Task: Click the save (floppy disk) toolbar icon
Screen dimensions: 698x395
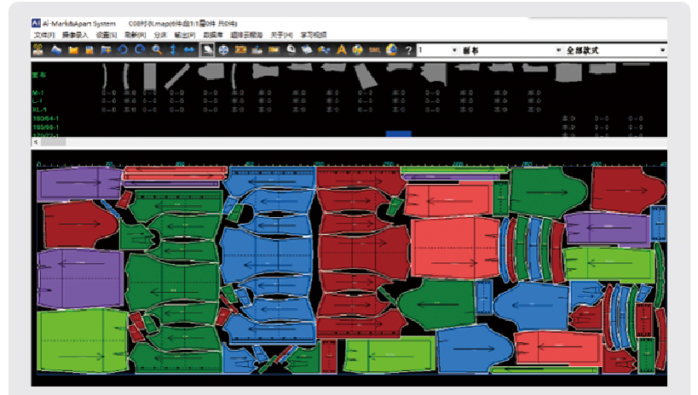Action: click(88, 50)
